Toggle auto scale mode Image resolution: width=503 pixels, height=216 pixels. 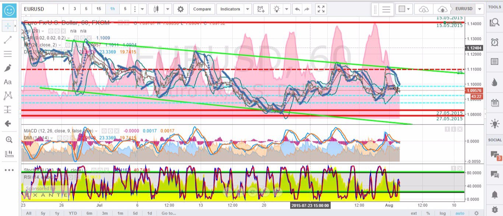click(460, 213)
